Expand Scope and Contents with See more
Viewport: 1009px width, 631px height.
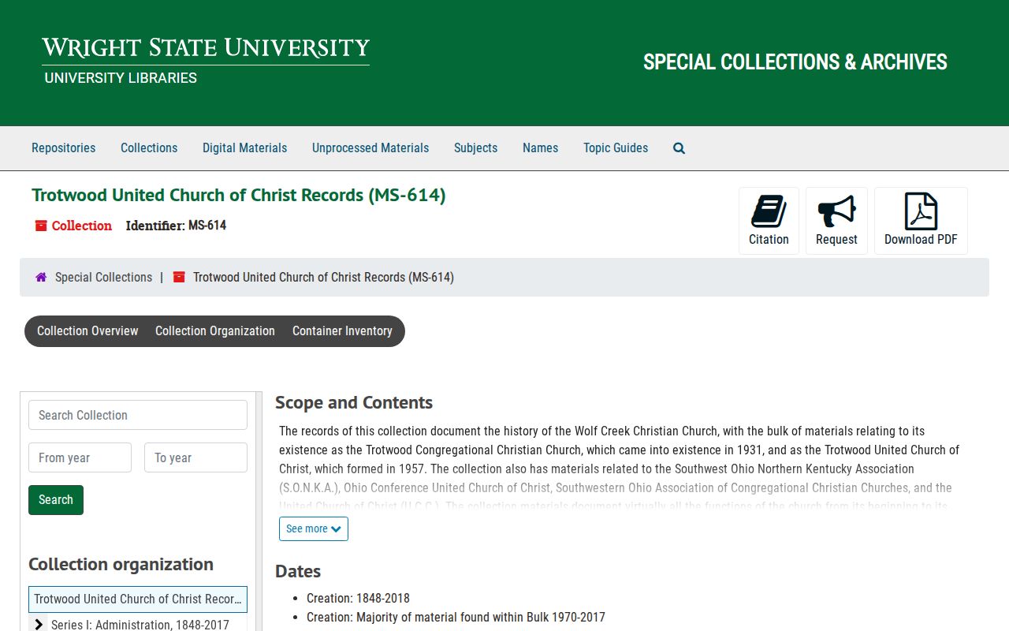click(314, 528)
